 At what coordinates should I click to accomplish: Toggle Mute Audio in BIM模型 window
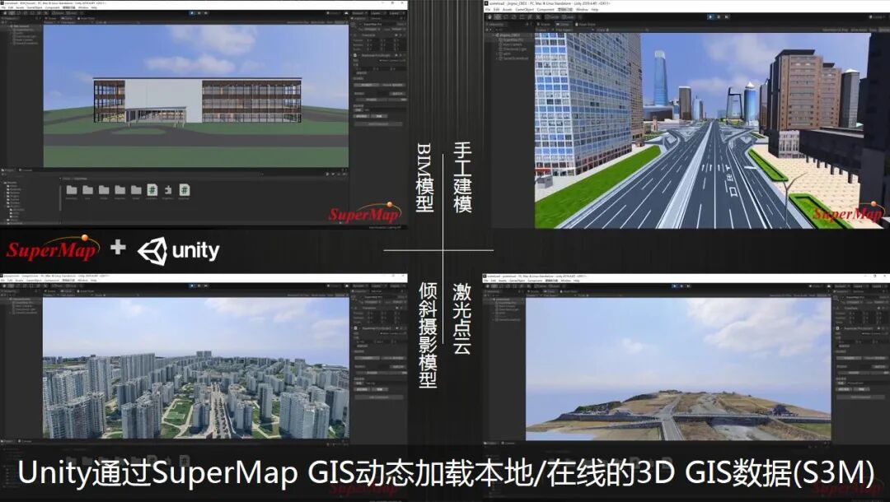click(x=318, y=23)
